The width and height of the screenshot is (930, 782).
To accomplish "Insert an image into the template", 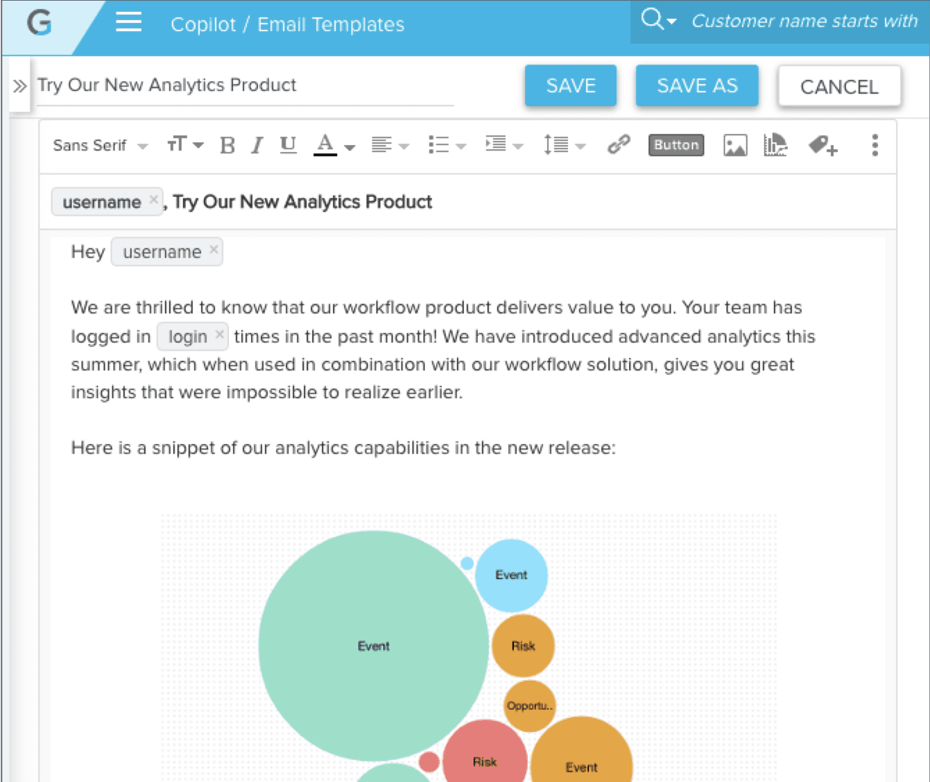I will 734,146.
